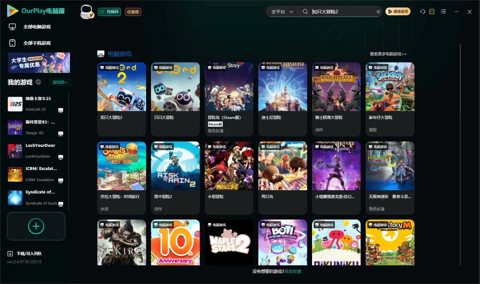Open the 莎拉大冒险: 时间旅行 card
This screenshot has width=480, height=284.
(121, 178)
